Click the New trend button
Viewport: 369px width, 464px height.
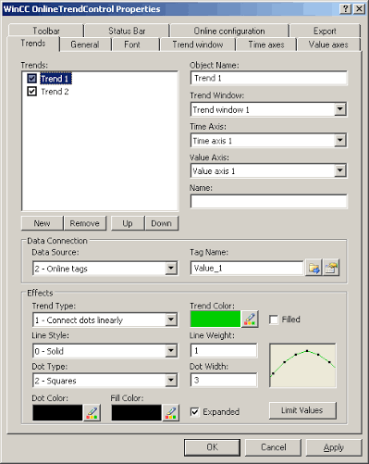tap(42, 223)
